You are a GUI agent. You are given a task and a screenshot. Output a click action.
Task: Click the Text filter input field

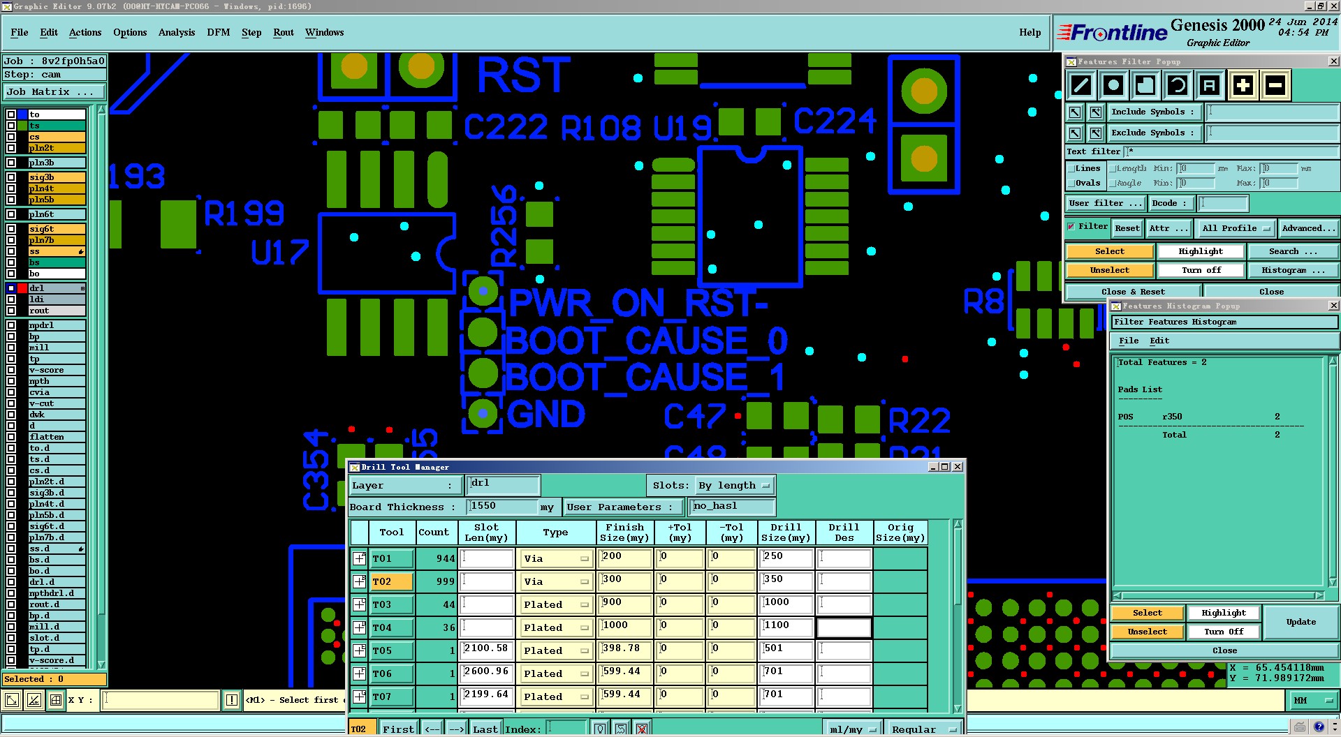point(1230,151)
